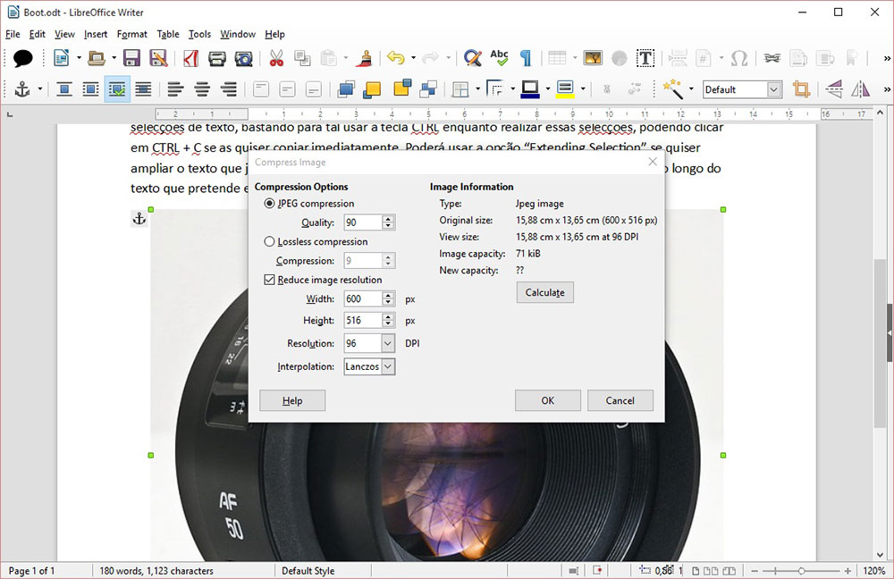The height and width of the screenshot is (579, 894).
Task: Flip image horizontally
Action: 860,89
